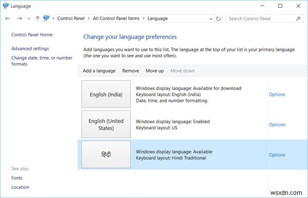Click Move up
Viewport: 308px width, 198px height.
[x=155, y=71]
